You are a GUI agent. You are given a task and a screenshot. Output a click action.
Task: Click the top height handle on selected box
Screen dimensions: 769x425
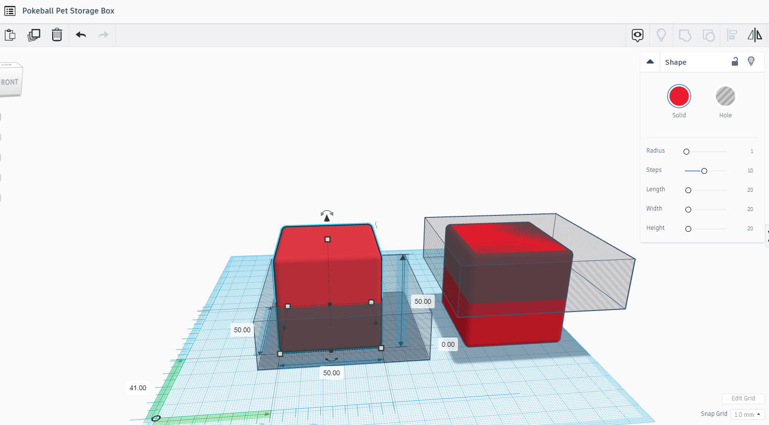328,240
